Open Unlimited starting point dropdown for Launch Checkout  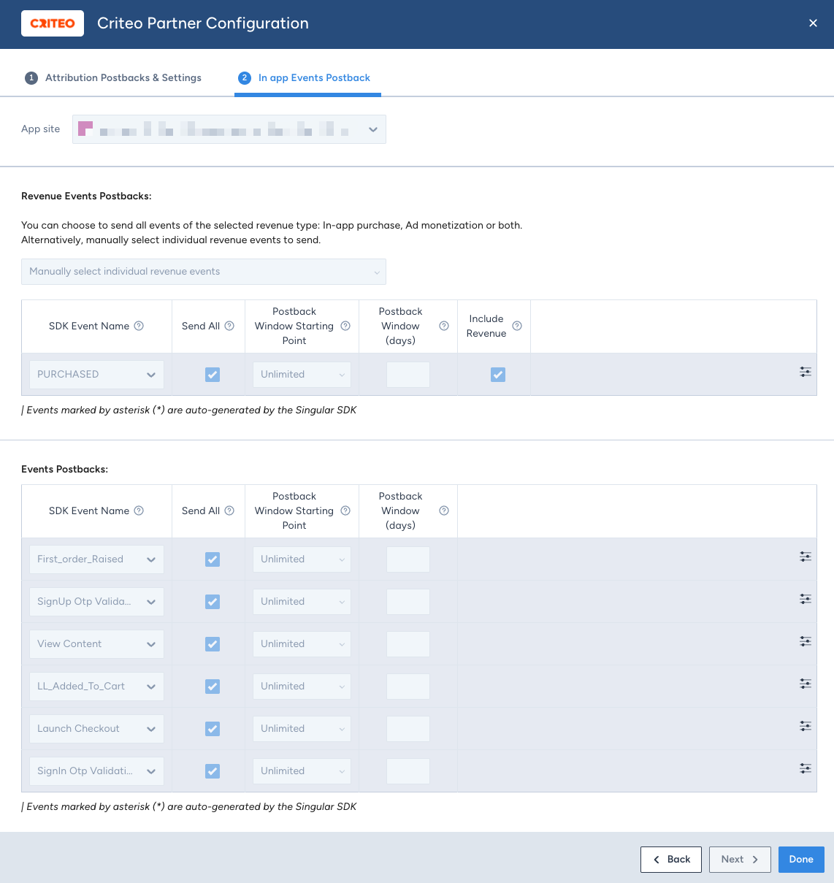click(302, 729)
